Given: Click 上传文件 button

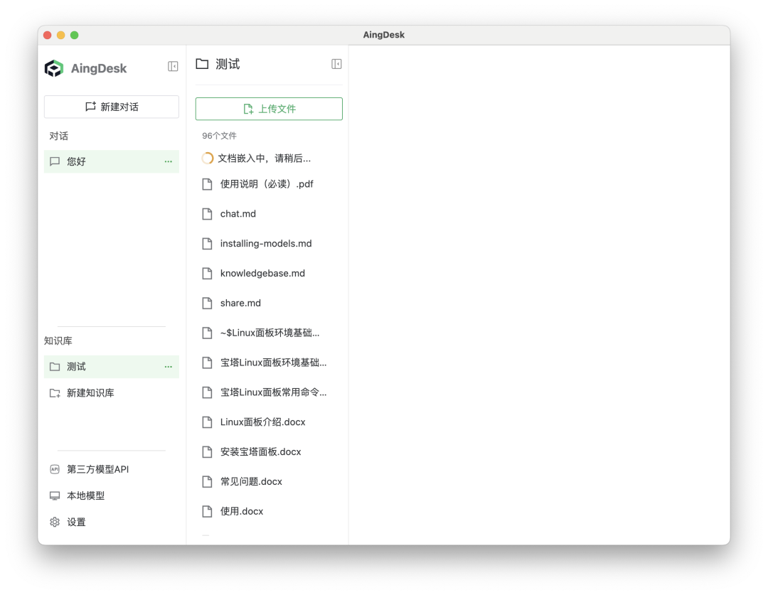Looking at the screenshot, I should (269, 109).
